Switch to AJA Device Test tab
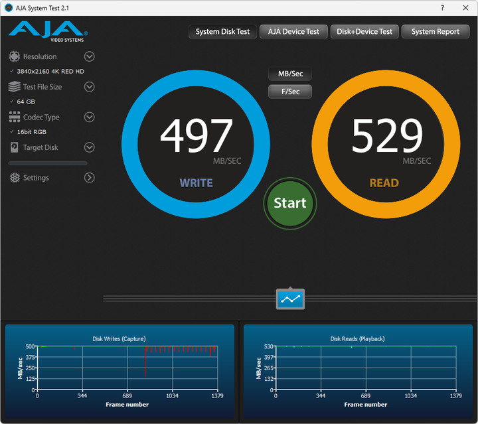 click(x=293, y=32)
